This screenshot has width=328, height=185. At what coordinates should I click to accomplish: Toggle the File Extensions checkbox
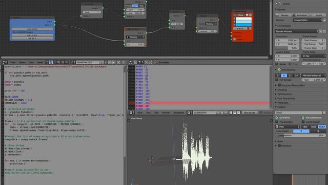click(x=303, y=118)
